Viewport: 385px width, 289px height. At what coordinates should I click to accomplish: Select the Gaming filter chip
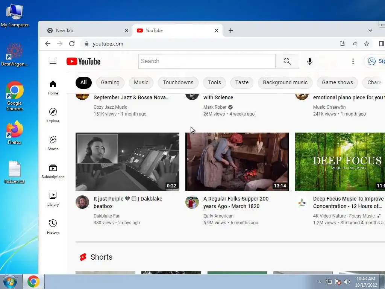click(110, 82)
